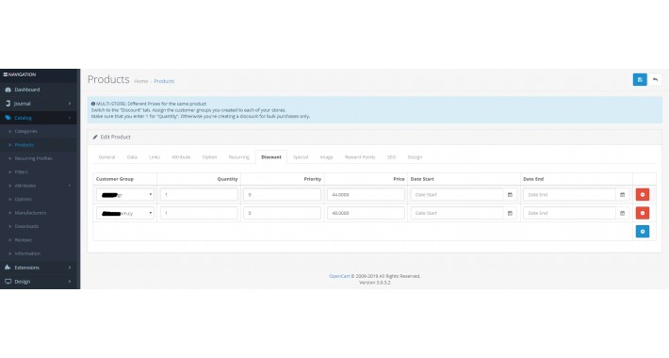Open calendar for Date Start in 44.0000 row

pyautogui.click(x=510, y=195)
